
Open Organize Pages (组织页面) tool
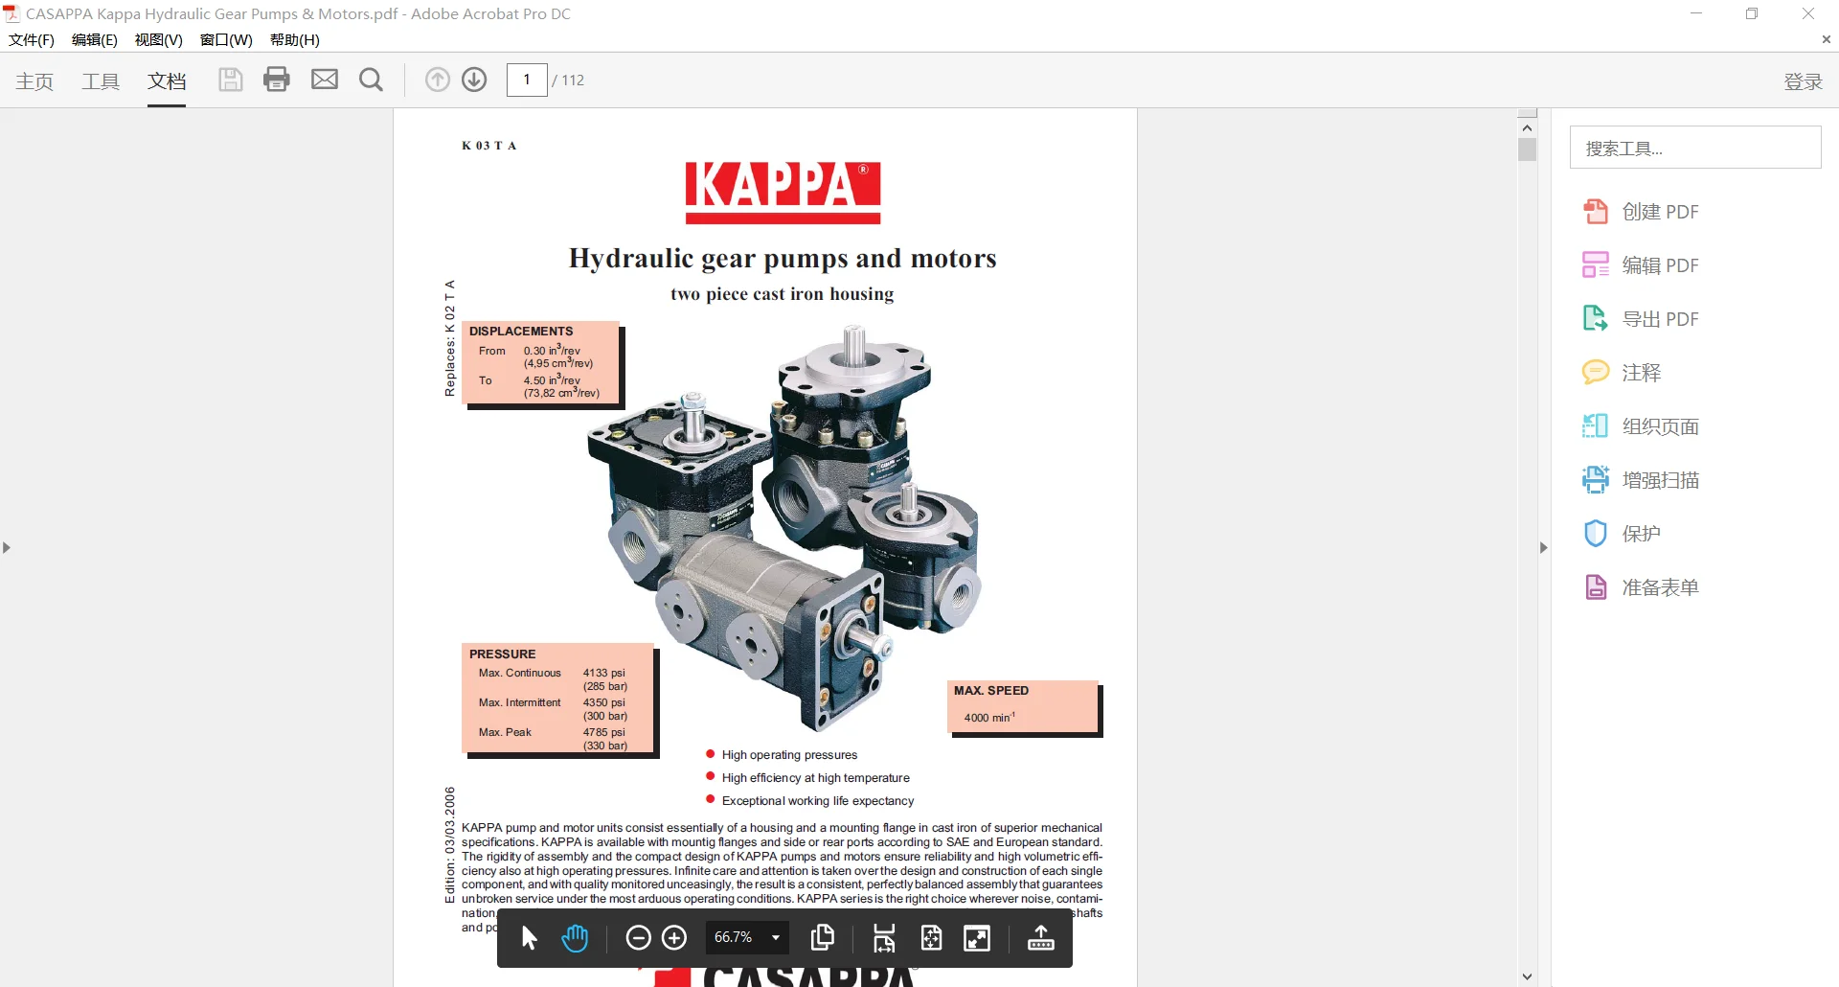[x=1641, y=426]
